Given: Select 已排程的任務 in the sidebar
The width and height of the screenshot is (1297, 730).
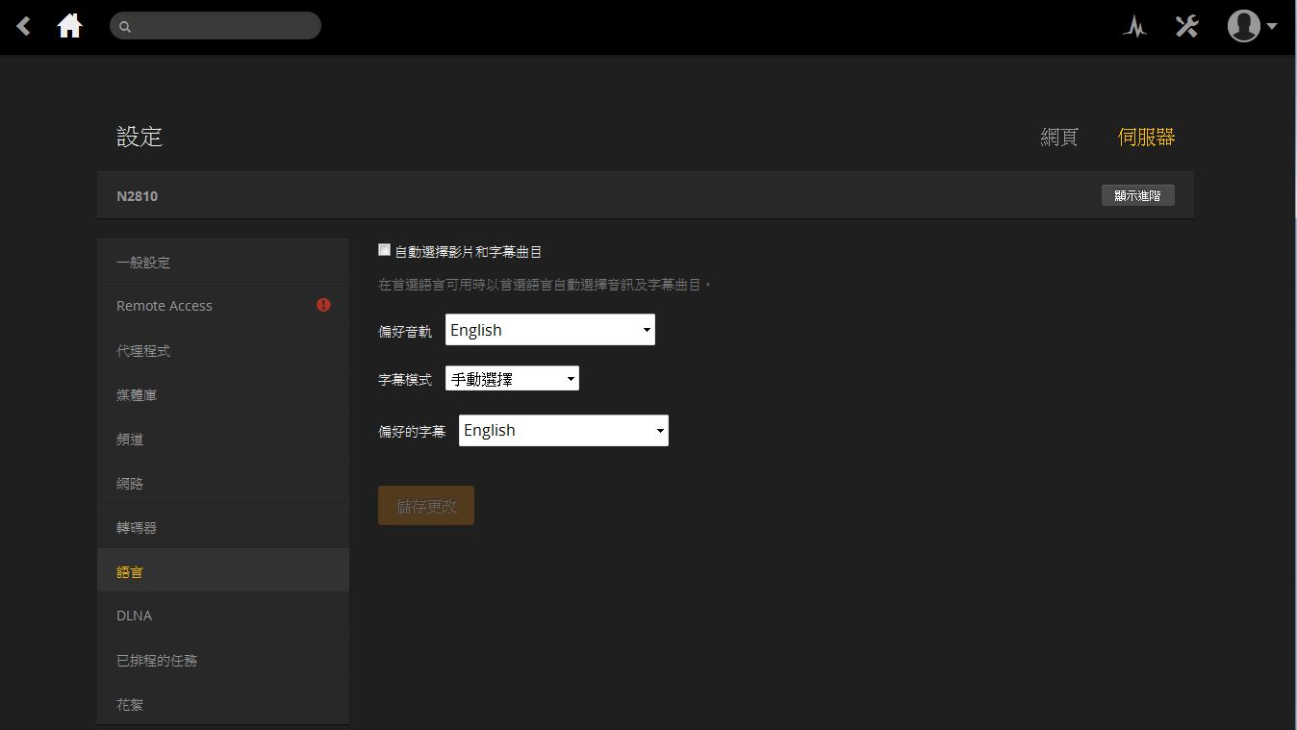Looking at the screenshot, I should point(223,660).
